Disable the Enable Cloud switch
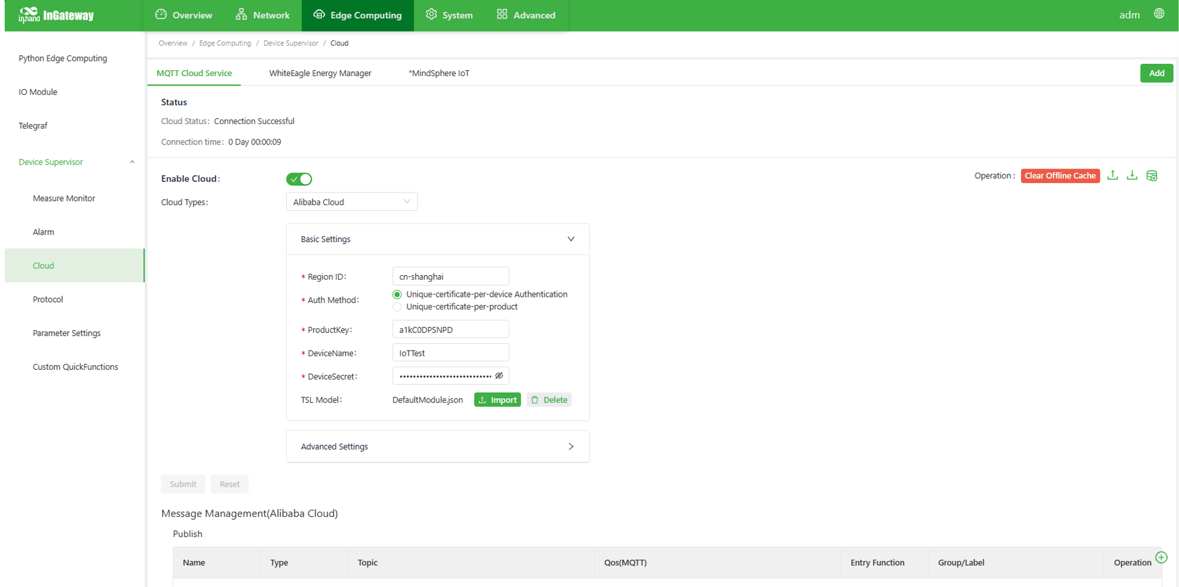This screenshot has height=587, width=1179. [x=299, y=179]
